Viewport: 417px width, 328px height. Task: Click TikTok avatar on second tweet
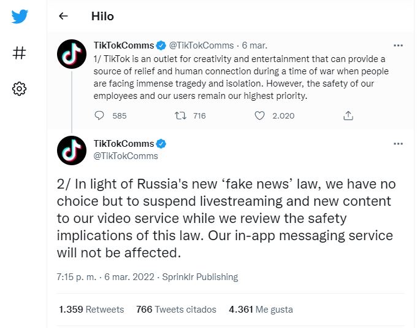[72, 150]
